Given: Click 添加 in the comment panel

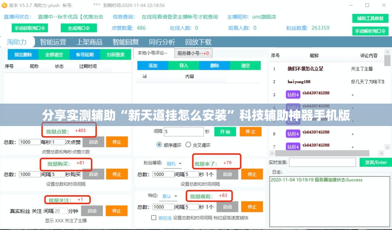Looking at the screenshot, I should [x=153, y=66].
